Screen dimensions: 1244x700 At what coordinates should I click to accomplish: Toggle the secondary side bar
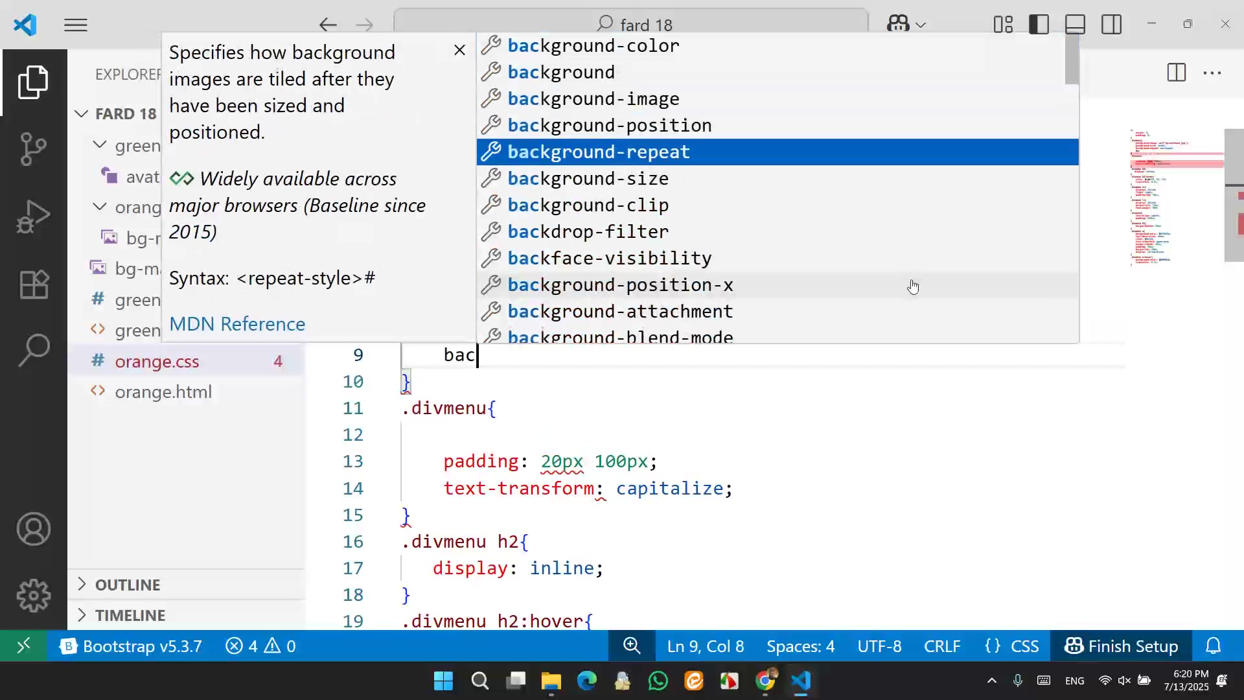tap(1111, 25)
